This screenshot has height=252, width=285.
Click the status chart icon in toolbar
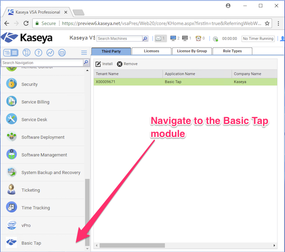[x=50, y=53]
